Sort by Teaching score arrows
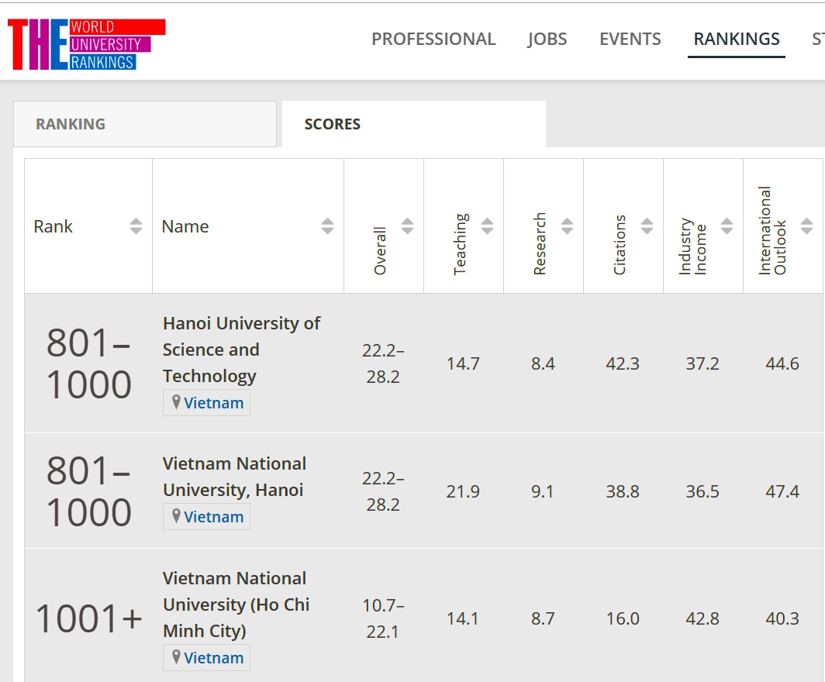Viewport: 825px width, 682px height. pos(487,226)
